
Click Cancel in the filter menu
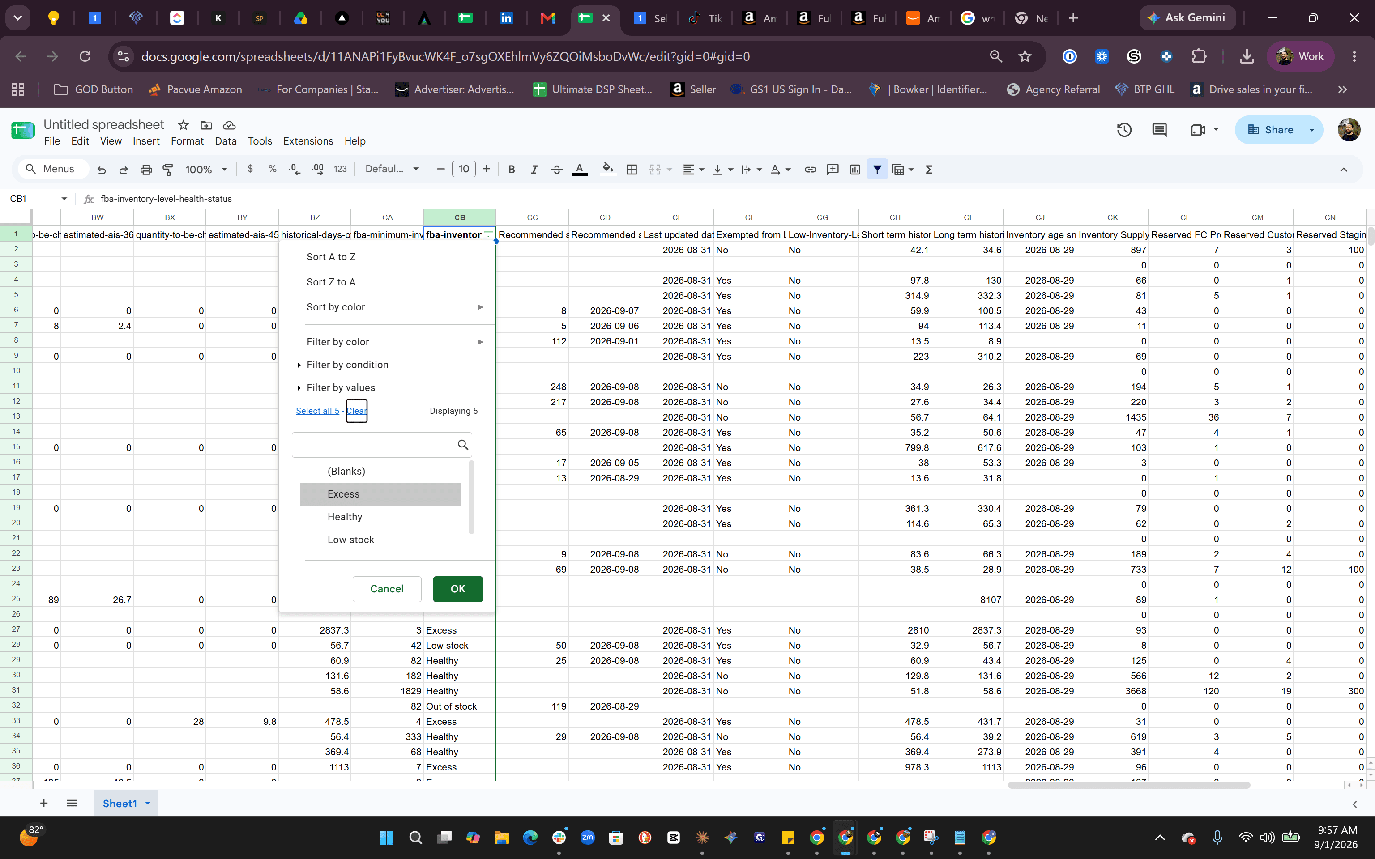click(387, 589)
